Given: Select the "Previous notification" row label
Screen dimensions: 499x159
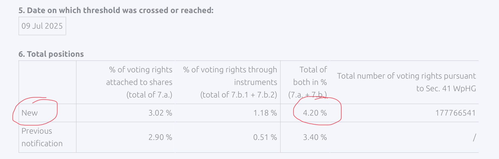Looking at the screenshot, I should (x=42, y=137).
